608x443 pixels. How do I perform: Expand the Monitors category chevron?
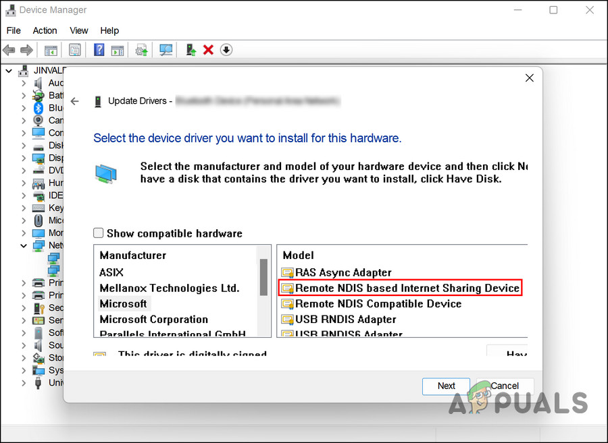click(24, 233)
